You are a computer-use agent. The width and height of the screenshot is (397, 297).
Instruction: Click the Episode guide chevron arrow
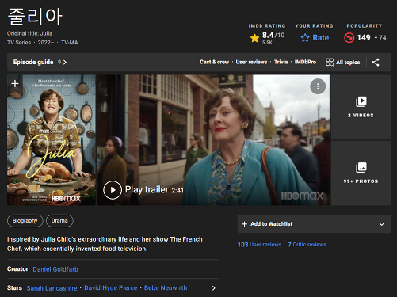point(65,63)
